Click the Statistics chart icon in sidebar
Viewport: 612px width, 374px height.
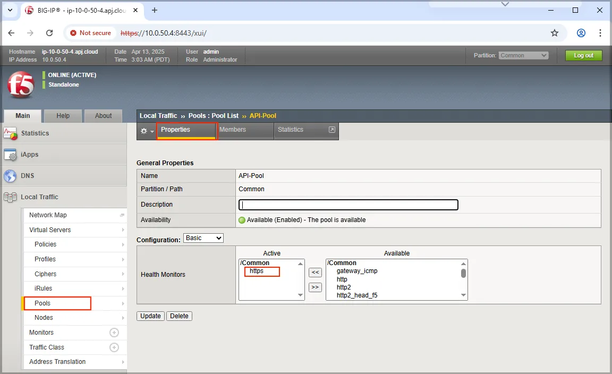10,133
